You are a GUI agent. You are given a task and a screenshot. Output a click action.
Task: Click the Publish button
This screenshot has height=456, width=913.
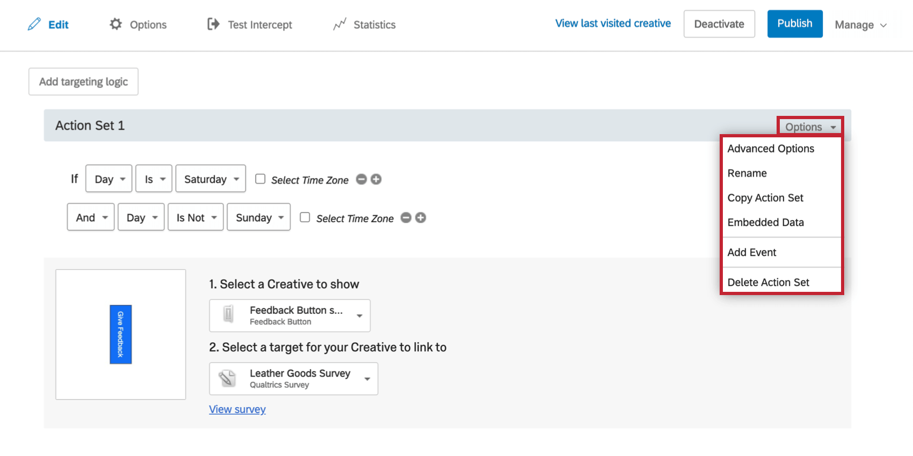point(795,24)
